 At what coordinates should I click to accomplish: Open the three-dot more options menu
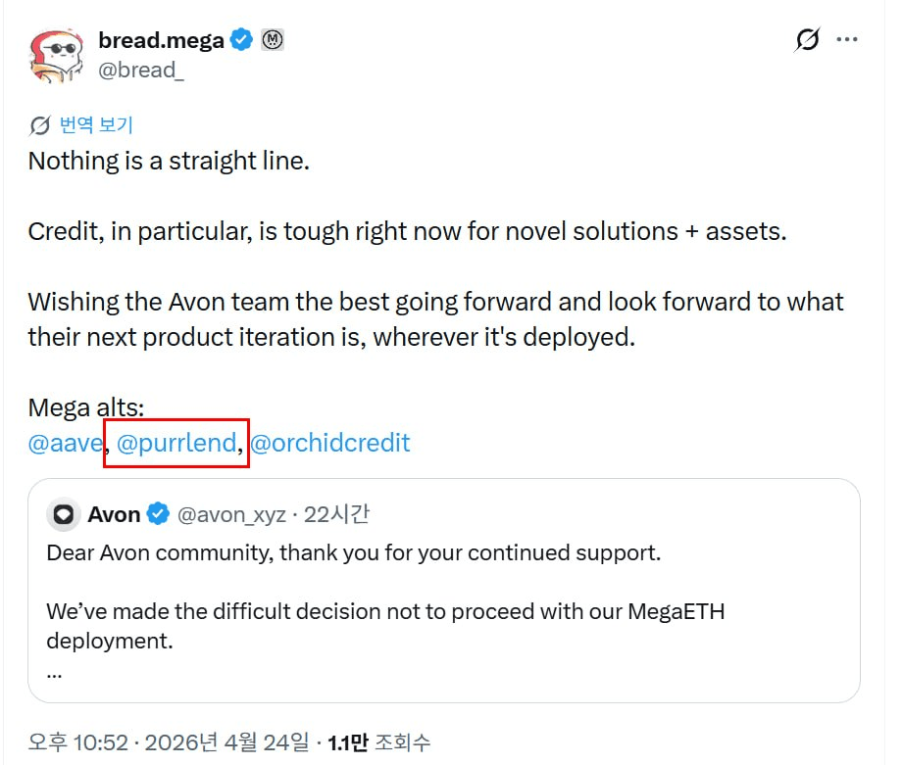pyautogui.click(x=847, y=40)
